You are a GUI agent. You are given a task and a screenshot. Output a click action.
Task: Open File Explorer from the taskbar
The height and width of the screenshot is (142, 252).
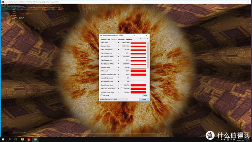tap(23, 139)
